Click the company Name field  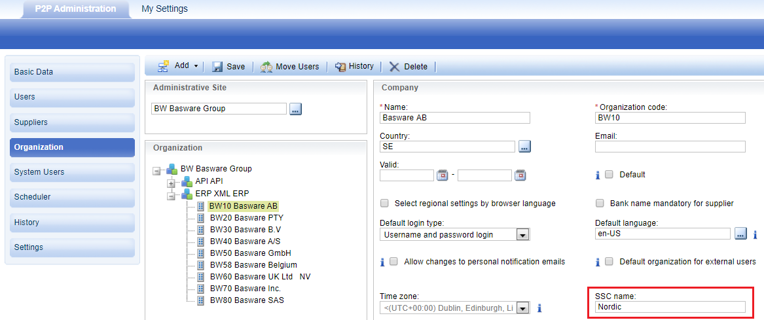point(454,118)
